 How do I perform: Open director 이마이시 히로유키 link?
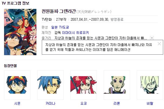[76, 33]
